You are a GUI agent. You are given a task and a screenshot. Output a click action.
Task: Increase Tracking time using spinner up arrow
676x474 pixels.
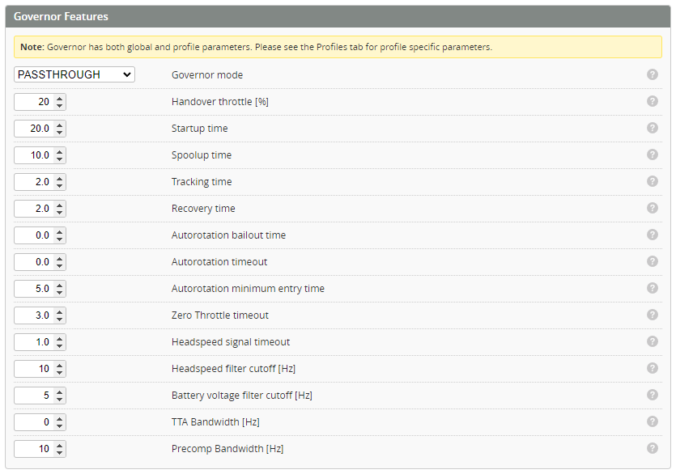(60, 179)
